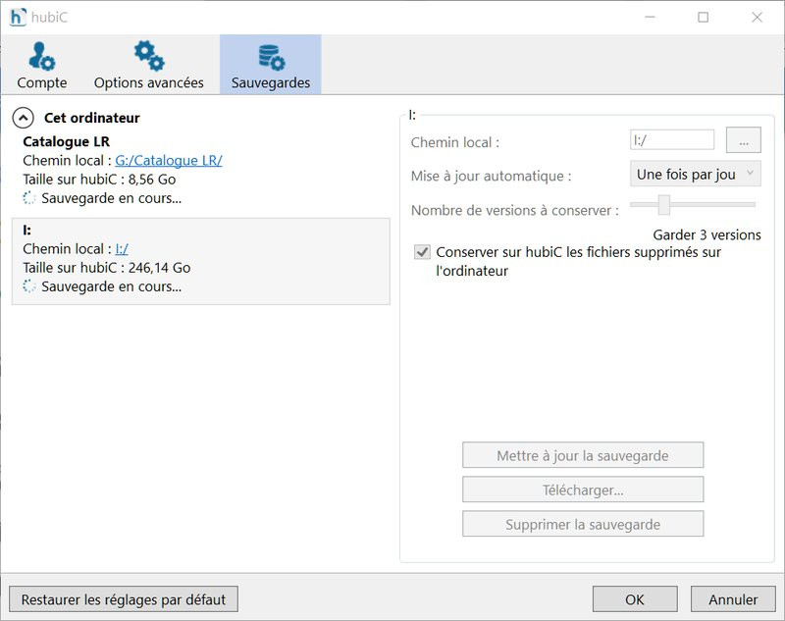Click Sauvegarde en cours text under I:
This screenshot has width=785, height=621.
[x=111, y=286]
